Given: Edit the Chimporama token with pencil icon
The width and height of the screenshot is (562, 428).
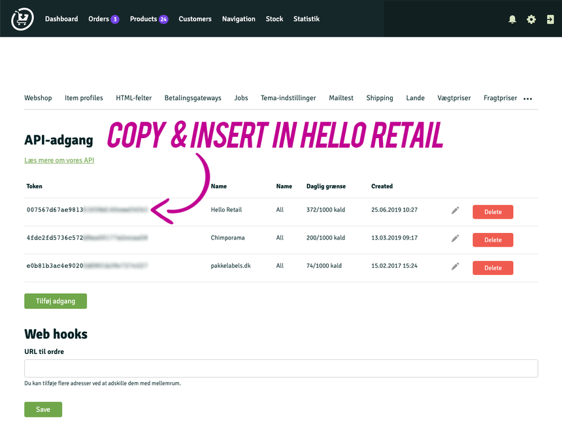Looking at the screenshot, I should pyautogui.click(x=455, y=238).
